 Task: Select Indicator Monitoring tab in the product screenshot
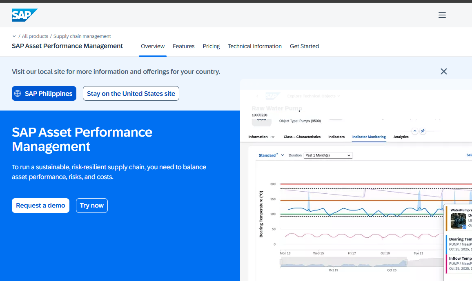point(369,137)
